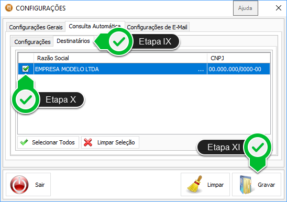
Task: Click the Limpar Seleção button
Action: tap(110, 142)
